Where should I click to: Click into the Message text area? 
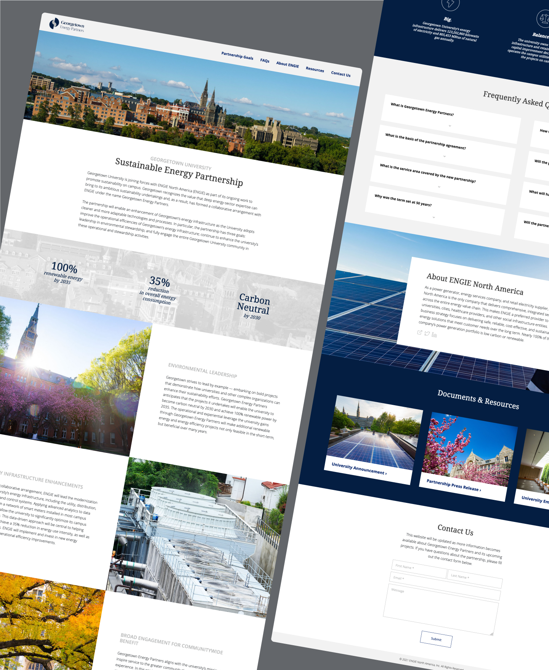(x=441, y=610)
